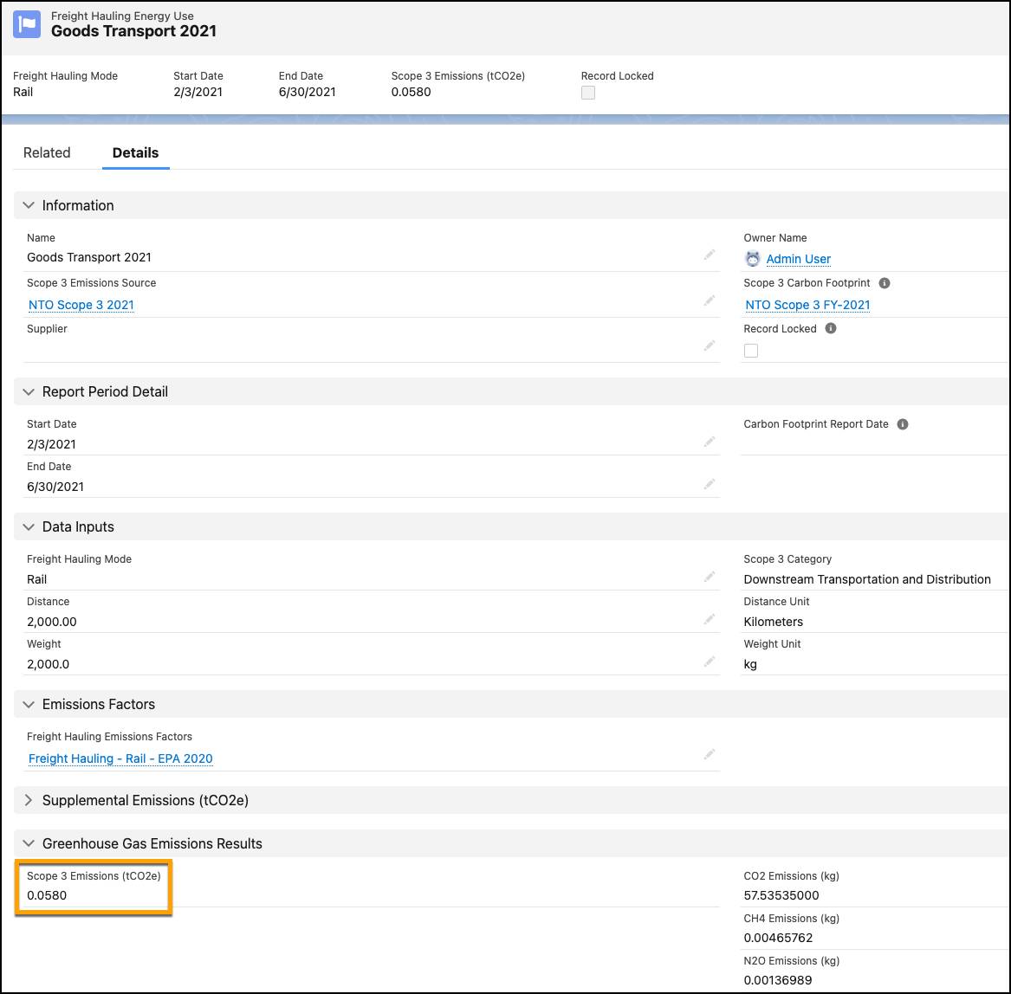The image size is (1011, 994).
Task: Edit the Distance value pencil icon
Action: (710, 619)
